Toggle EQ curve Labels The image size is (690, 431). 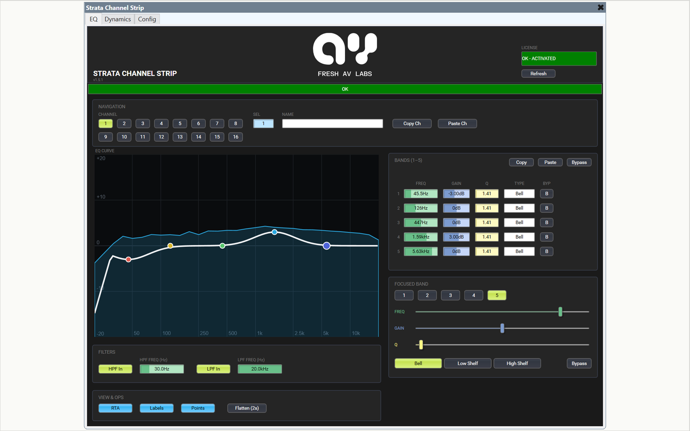tap(157, 408)
